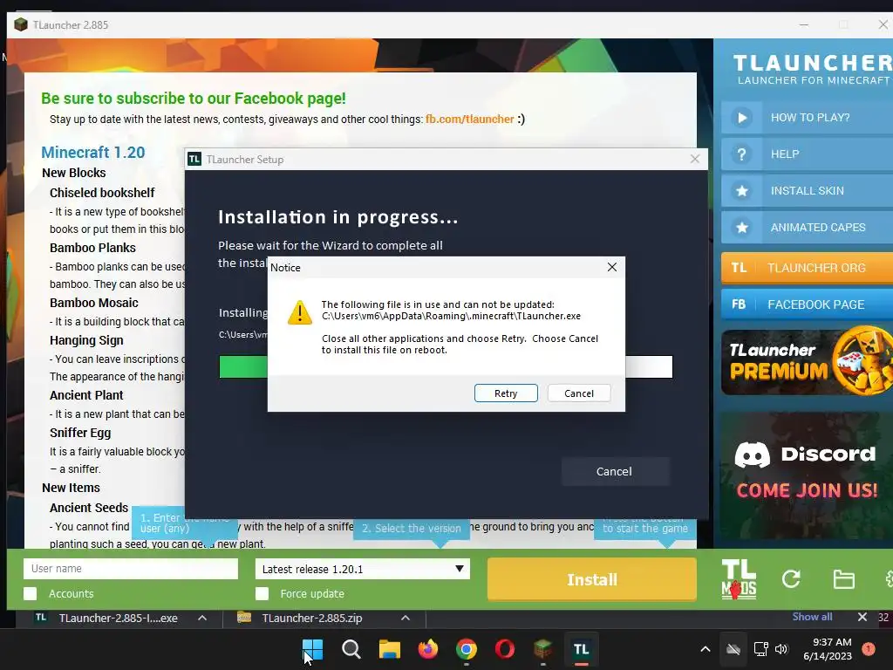Open the TLAUNCHER.ORG sidebar button
The width and height of the screenshot is (893, 670).
click(x=807, y=268)
